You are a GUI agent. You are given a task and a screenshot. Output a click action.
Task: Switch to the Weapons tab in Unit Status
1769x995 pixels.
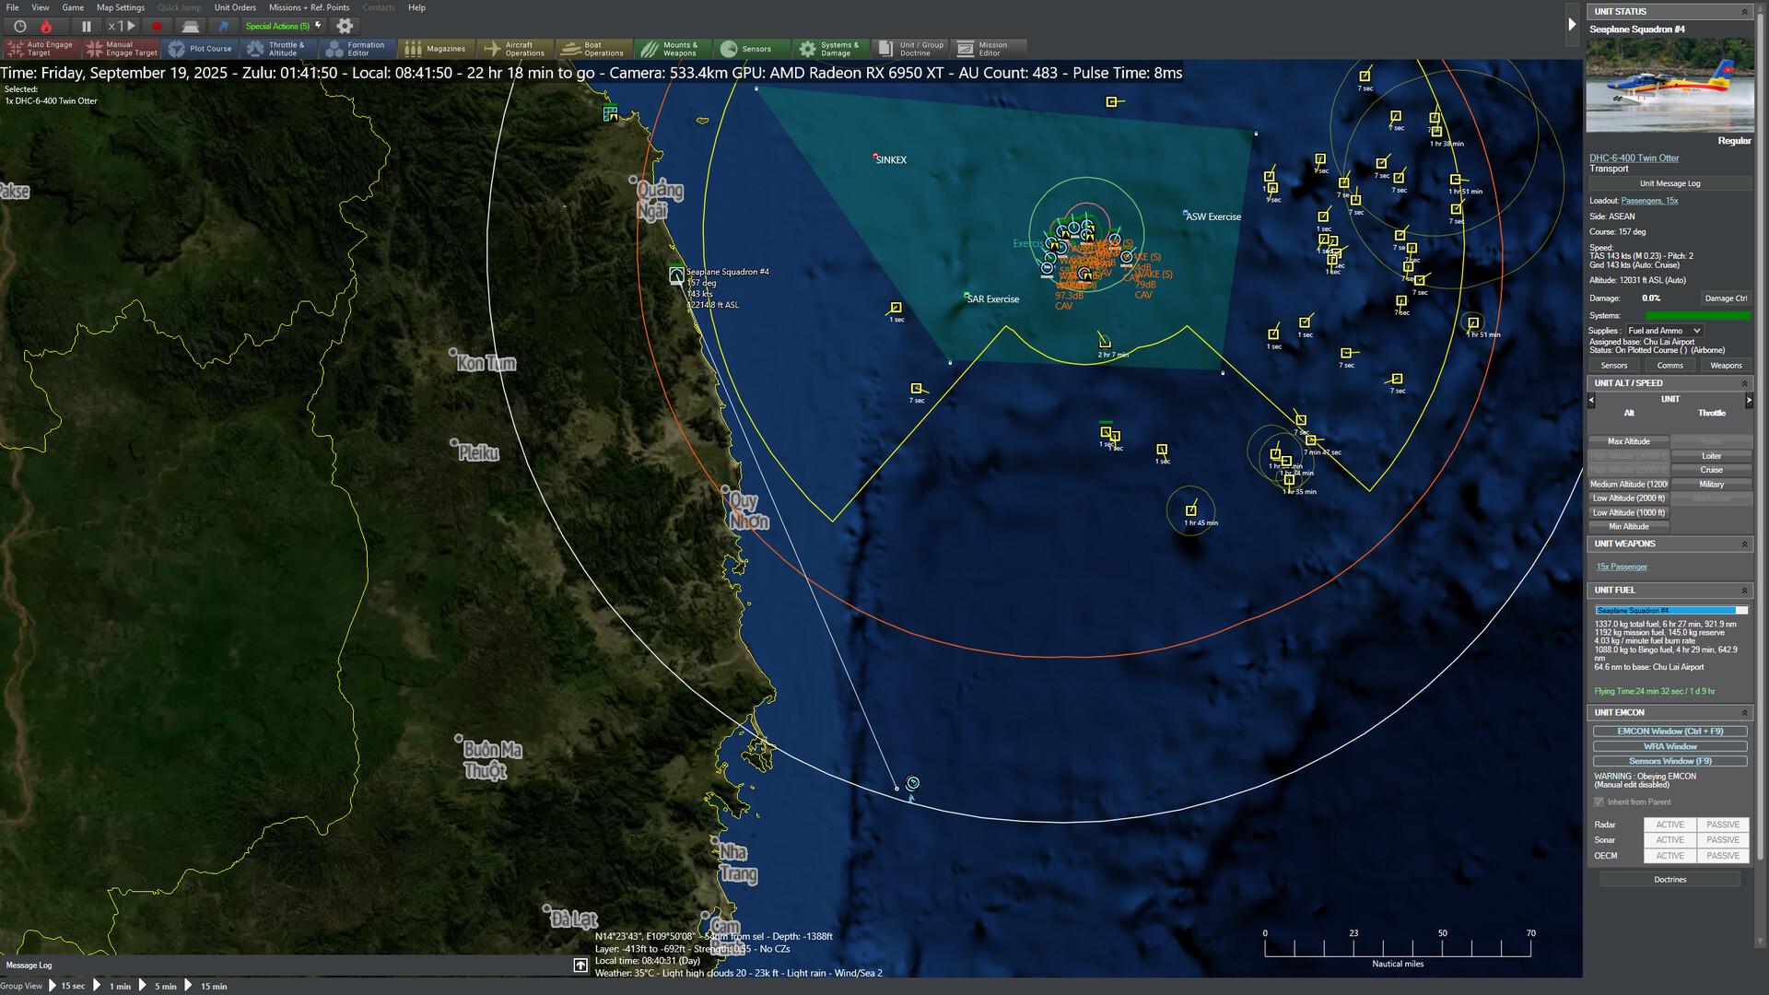[1725, 365]
